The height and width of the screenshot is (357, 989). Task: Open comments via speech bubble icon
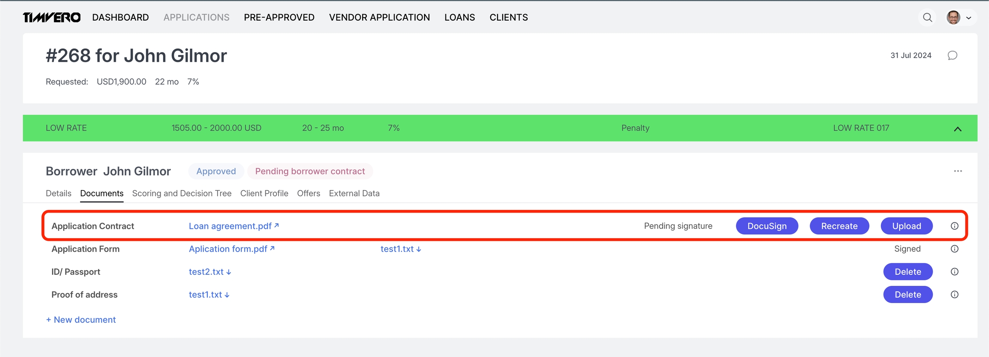pos(952,55)
